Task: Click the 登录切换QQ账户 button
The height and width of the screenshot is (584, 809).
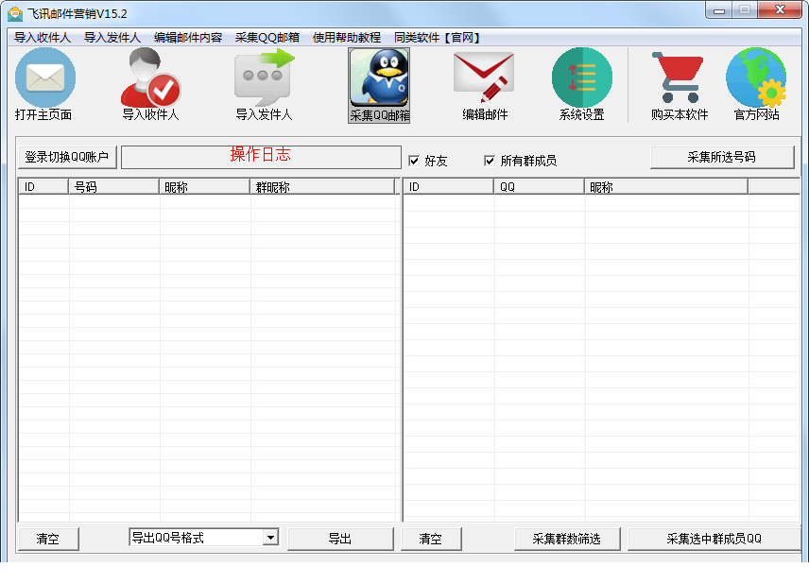Action: tap(67, 157)
